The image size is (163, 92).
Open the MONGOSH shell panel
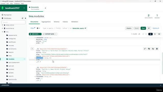click(x=5, y=85)
